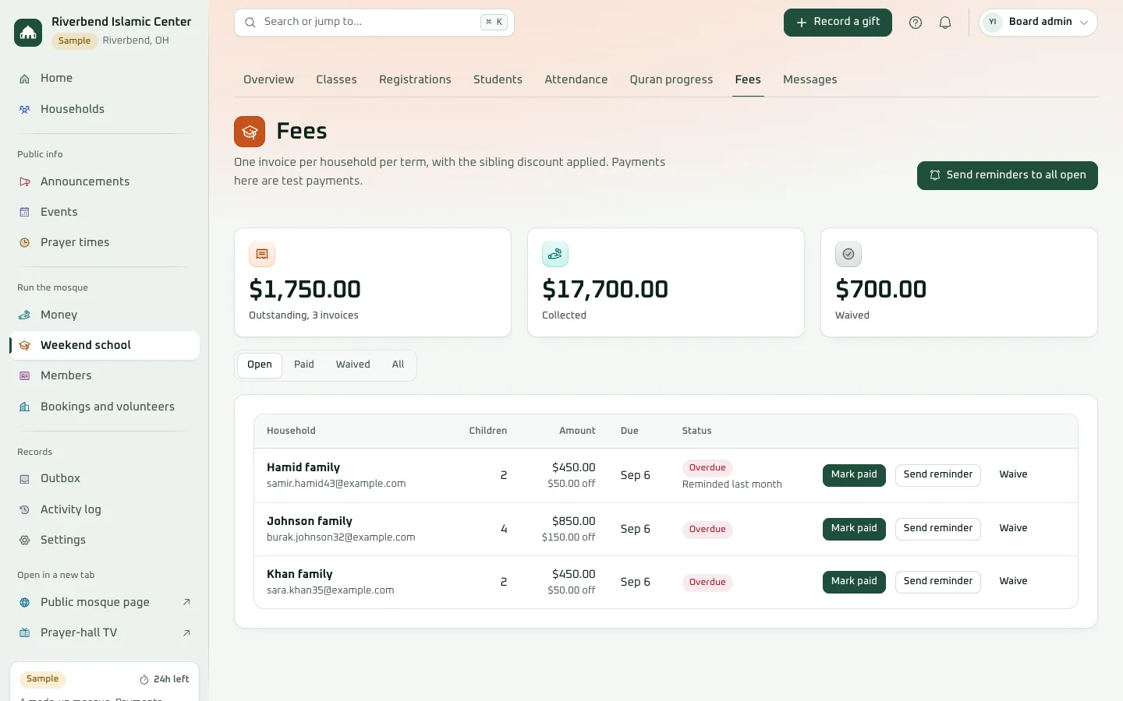Open Prayer-hall TV link
The image size is (1123, 701).
tap(105, 633)
